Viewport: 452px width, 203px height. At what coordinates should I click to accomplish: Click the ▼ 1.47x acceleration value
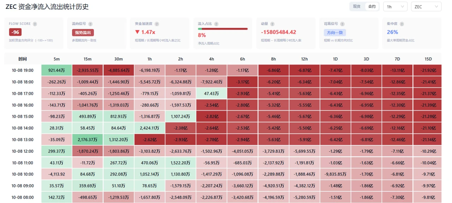click(145, 32)
